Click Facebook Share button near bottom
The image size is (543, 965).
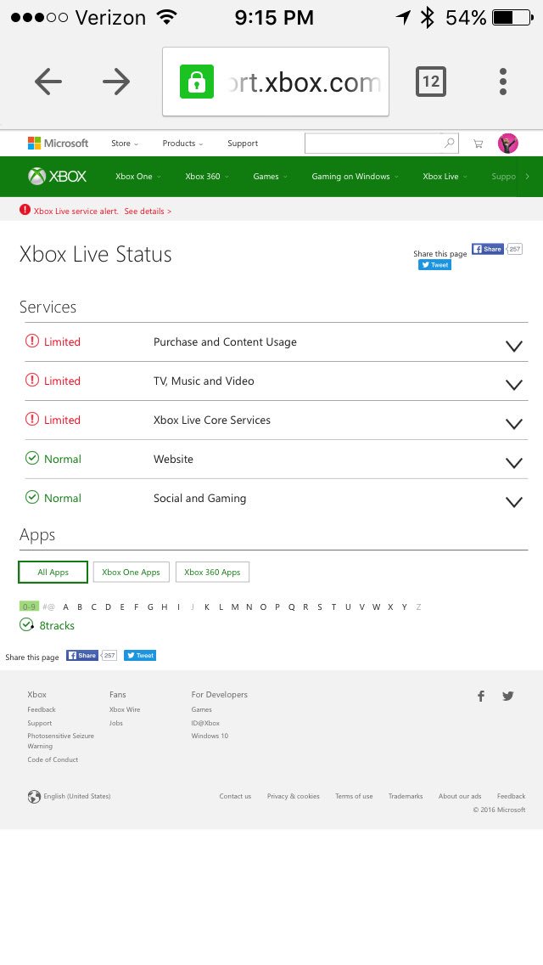(82, 655)
